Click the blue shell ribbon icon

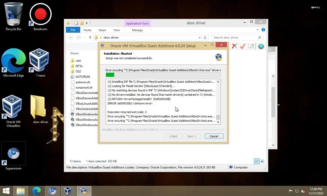pos(261,46)
